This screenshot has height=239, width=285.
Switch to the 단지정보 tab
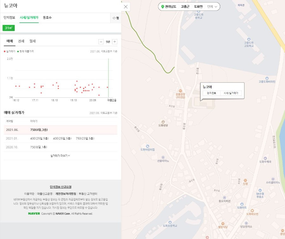click(x=9, y=17)
